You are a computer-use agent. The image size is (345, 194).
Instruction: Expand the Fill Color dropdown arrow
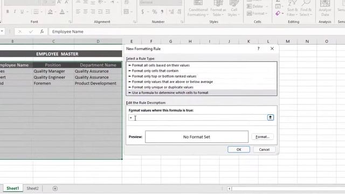click(55, 12)
